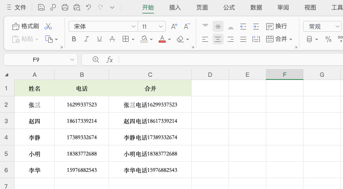This screenshot has height=189, width=343.
Task: Click the Increase font size icon
Action: point(174,26)
